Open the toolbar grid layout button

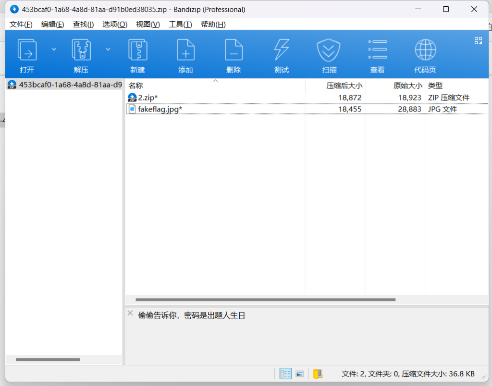pyautogui.click(x=478, y=40)
